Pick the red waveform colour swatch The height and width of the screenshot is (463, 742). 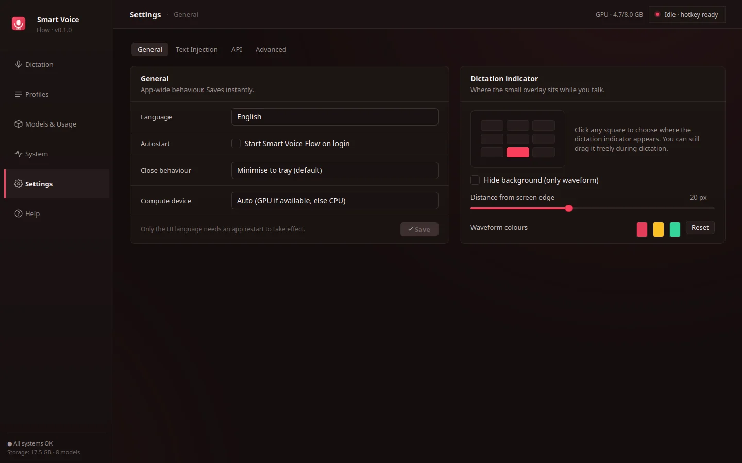click(642, 229)
